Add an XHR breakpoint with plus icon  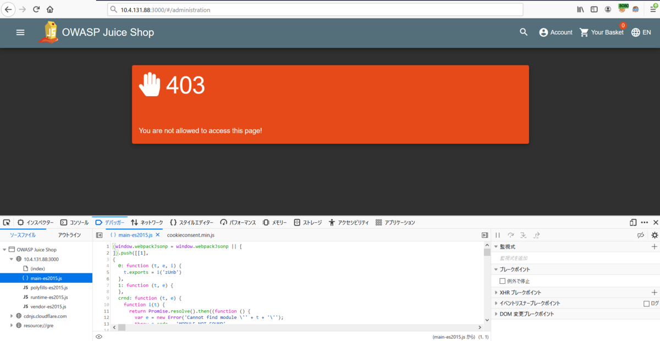click(654, 293)
